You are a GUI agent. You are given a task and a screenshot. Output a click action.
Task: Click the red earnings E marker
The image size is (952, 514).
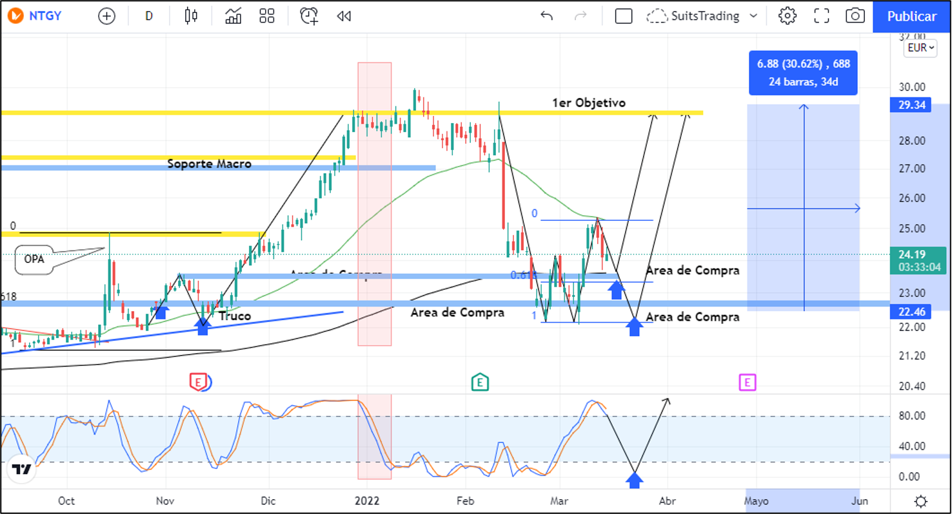[199, 382]
